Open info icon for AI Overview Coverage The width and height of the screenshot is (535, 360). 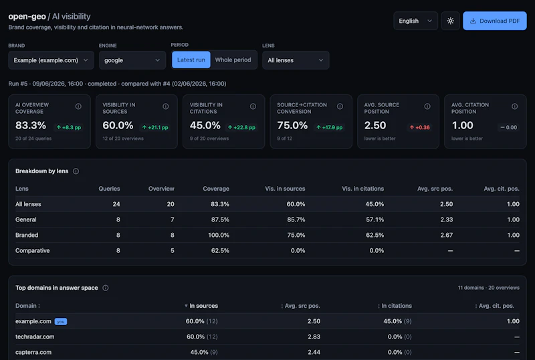(x=78, y=106)
